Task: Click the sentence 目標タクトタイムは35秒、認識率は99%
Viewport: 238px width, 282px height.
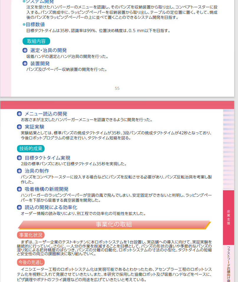Action: (x=98, y=31)
